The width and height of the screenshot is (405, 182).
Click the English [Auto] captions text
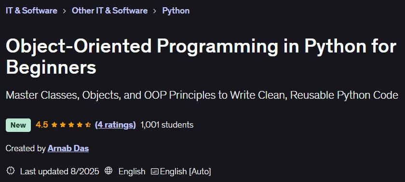(x=186, y=171)
